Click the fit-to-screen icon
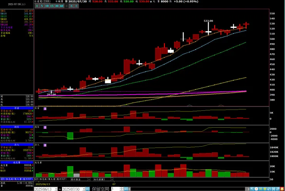This screenshot has width=285, height=191. coord(273,189)
